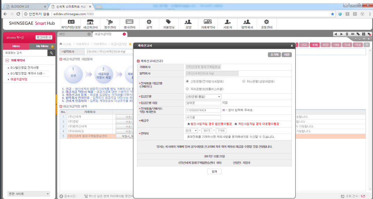The image size is (373, 199).
Task: Select the 신한은행(전자방식외담대) radio button
Action: [x=187, y=81]
